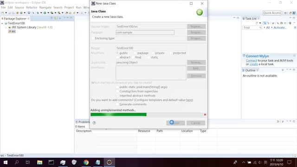Click the Categorized view icon in Task List
The height and width of the screenshot is (167, 297).
tap(265, 23)
